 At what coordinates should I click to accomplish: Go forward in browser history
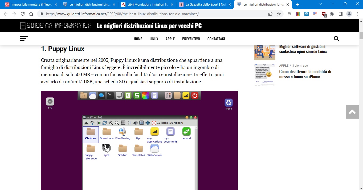tap(14, 14)
